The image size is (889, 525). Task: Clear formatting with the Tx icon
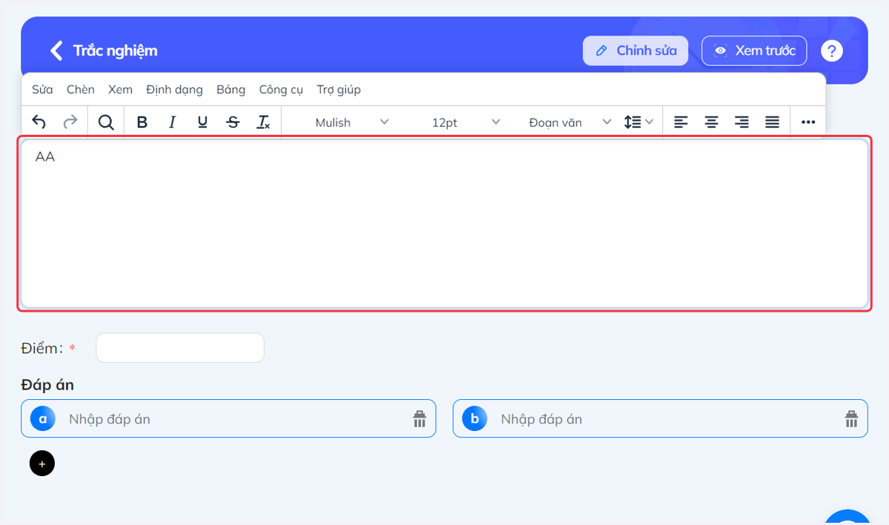[263, 122]
